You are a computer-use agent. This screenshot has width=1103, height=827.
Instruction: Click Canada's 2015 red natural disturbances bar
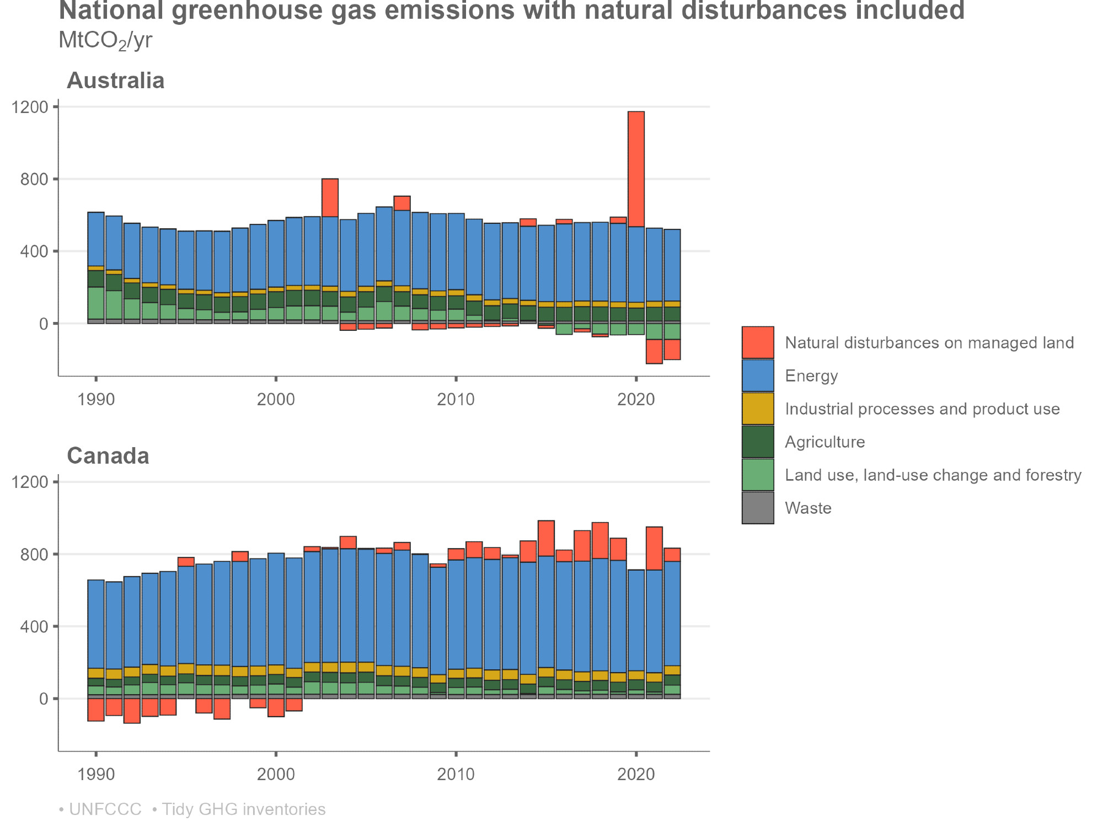point(546,539)
